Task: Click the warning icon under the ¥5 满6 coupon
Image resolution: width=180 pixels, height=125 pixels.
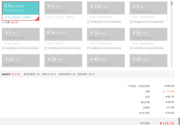Action: tap(131, 22)
